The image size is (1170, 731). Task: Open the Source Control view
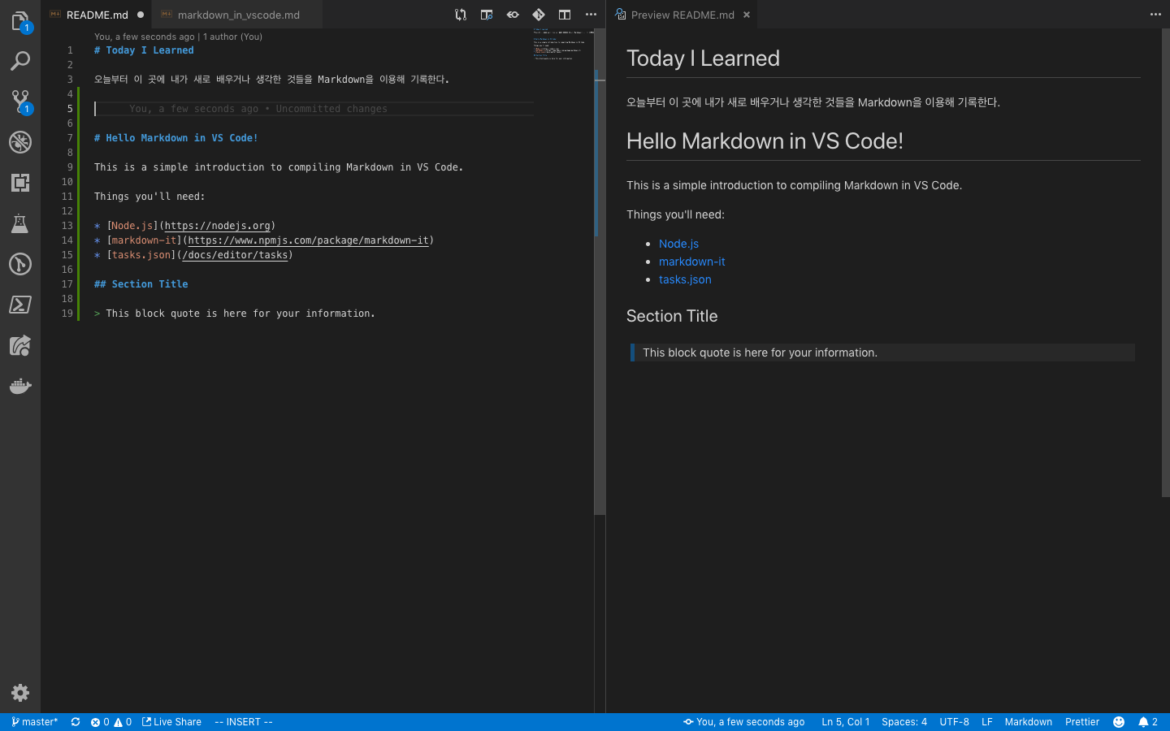click(20, 102)
